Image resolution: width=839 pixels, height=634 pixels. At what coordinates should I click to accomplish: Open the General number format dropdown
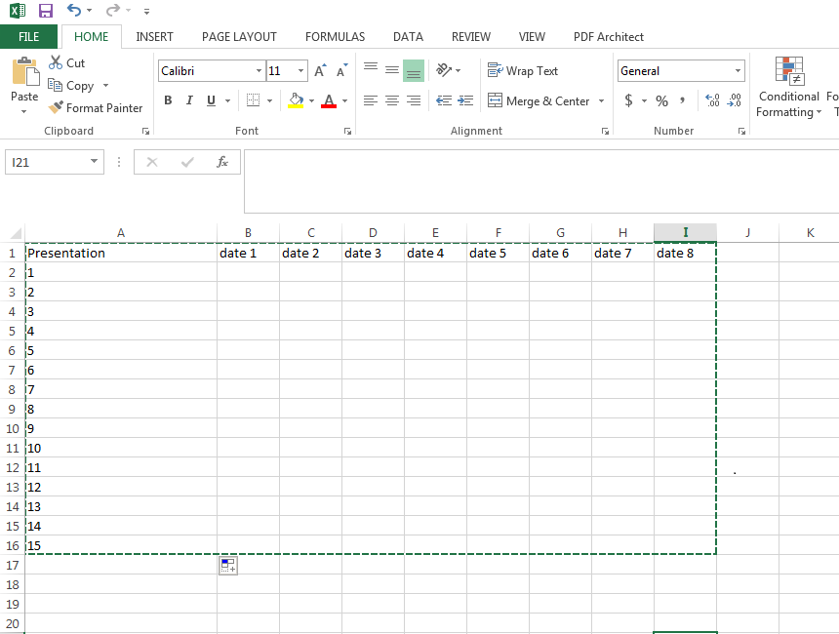coord(739,70)
